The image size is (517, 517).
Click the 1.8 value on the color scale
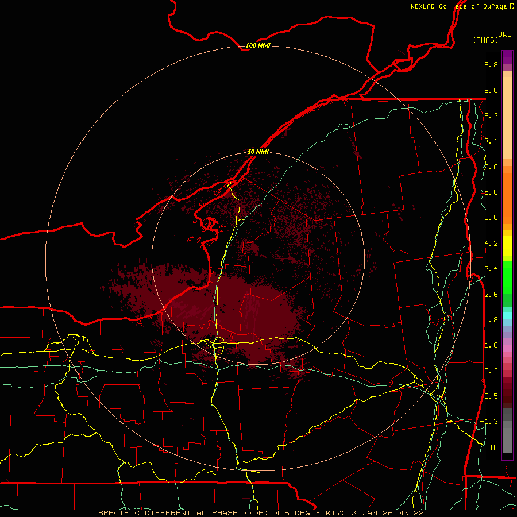[491, 319]
